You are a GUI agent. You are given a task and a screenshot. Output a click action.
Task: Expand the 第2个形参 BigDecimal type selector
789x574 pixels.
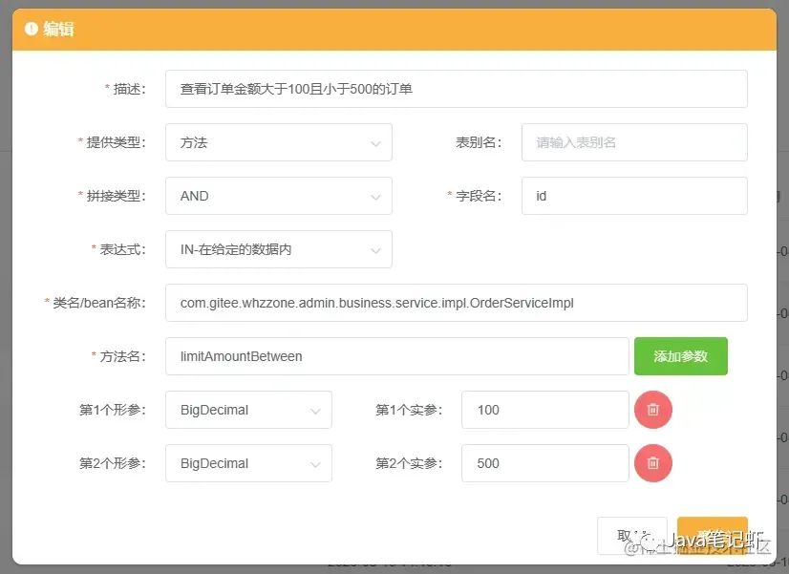click(248, 463)
